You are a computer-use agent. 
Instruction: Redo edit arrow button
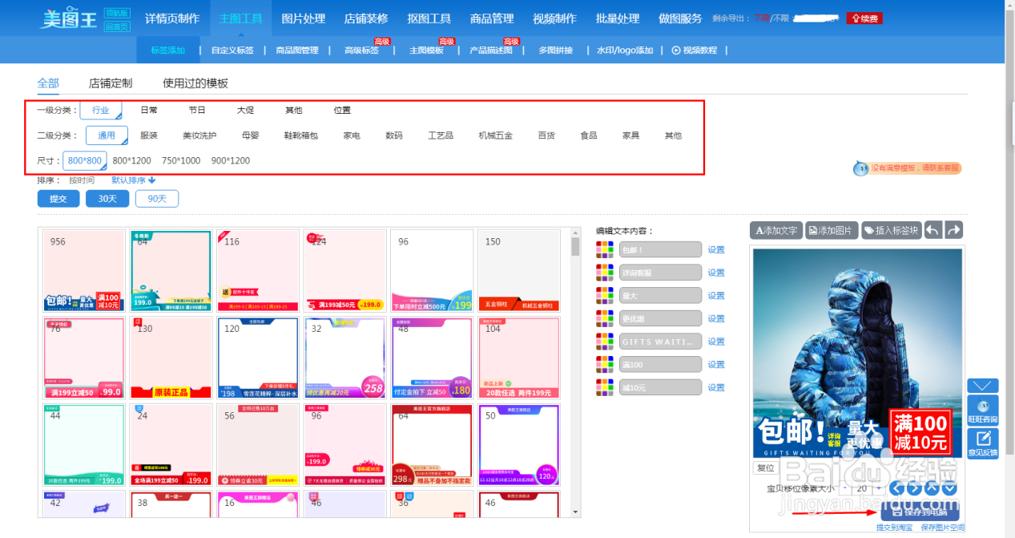pyautogui.click(x=953, y=230)
